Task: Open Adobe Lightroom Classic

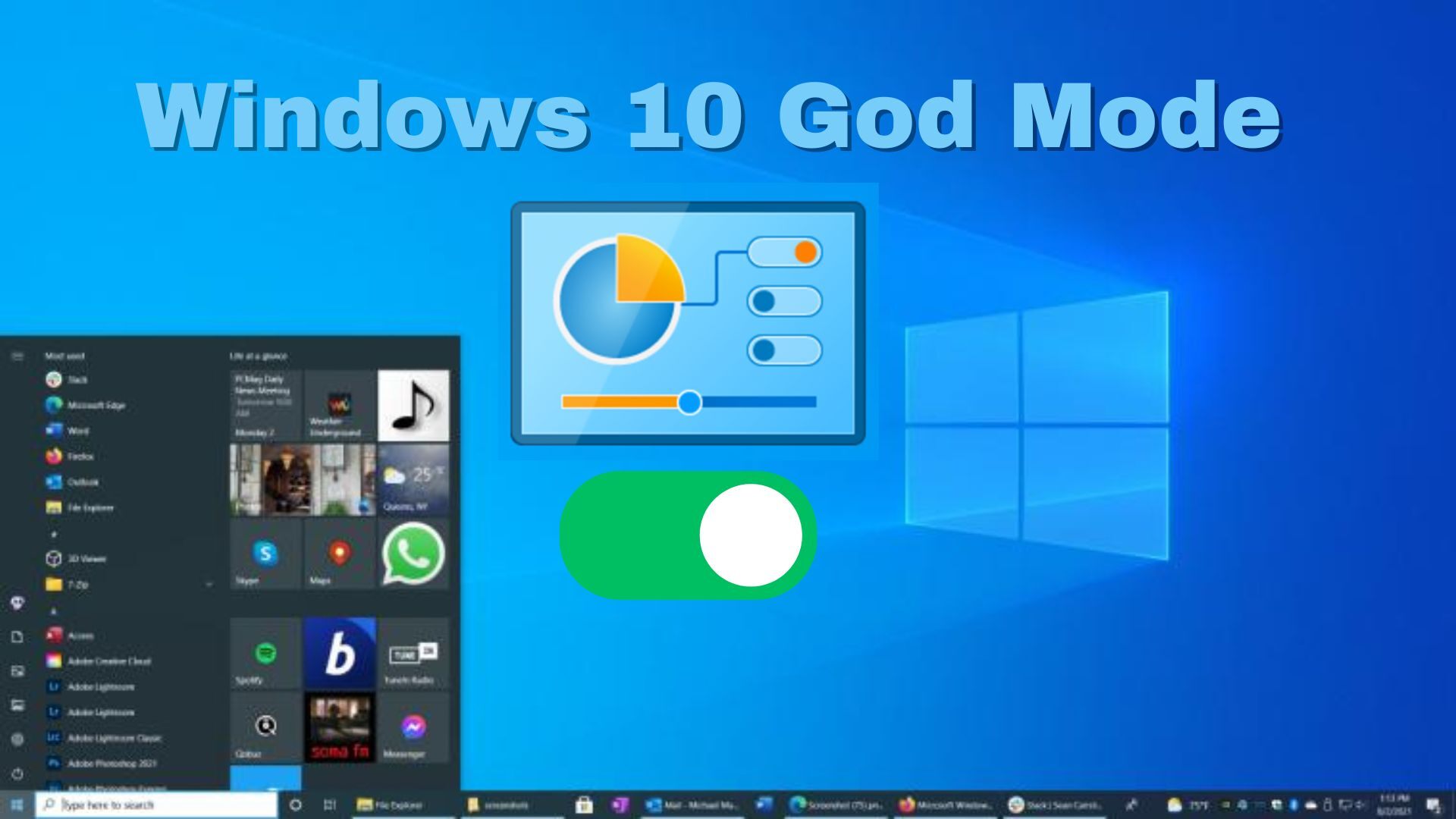Action: pyautogui.click(x=104, y=738)
